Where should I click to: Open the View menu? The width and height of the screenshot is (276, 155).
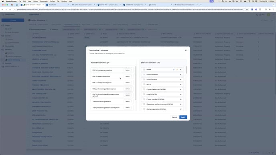(29, 1)
